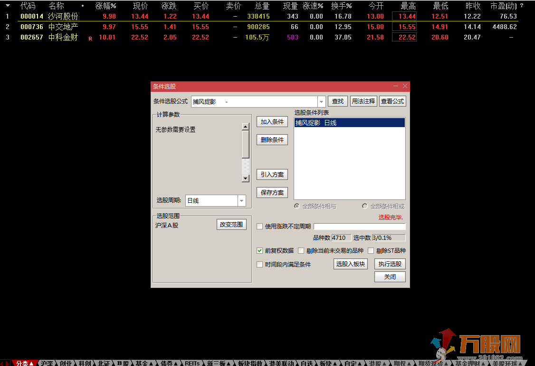Open the header triangle menu left of 代码
Image resolution: width=535 pixels, height=366 pixels.
click(7, 6)
